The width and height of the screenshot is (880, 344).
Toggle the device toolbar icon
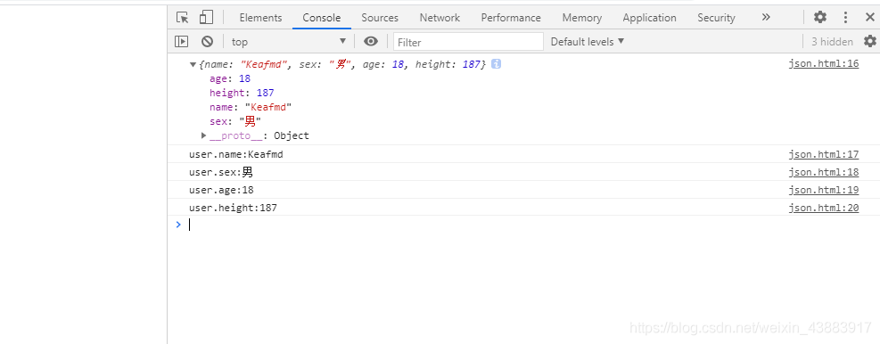[207, 18]
